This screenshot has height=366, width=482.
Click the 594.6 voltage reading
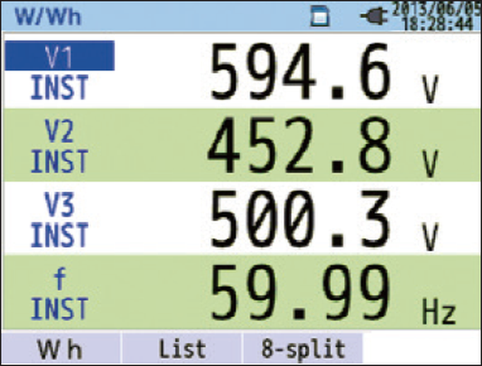[x=301, y=71]
